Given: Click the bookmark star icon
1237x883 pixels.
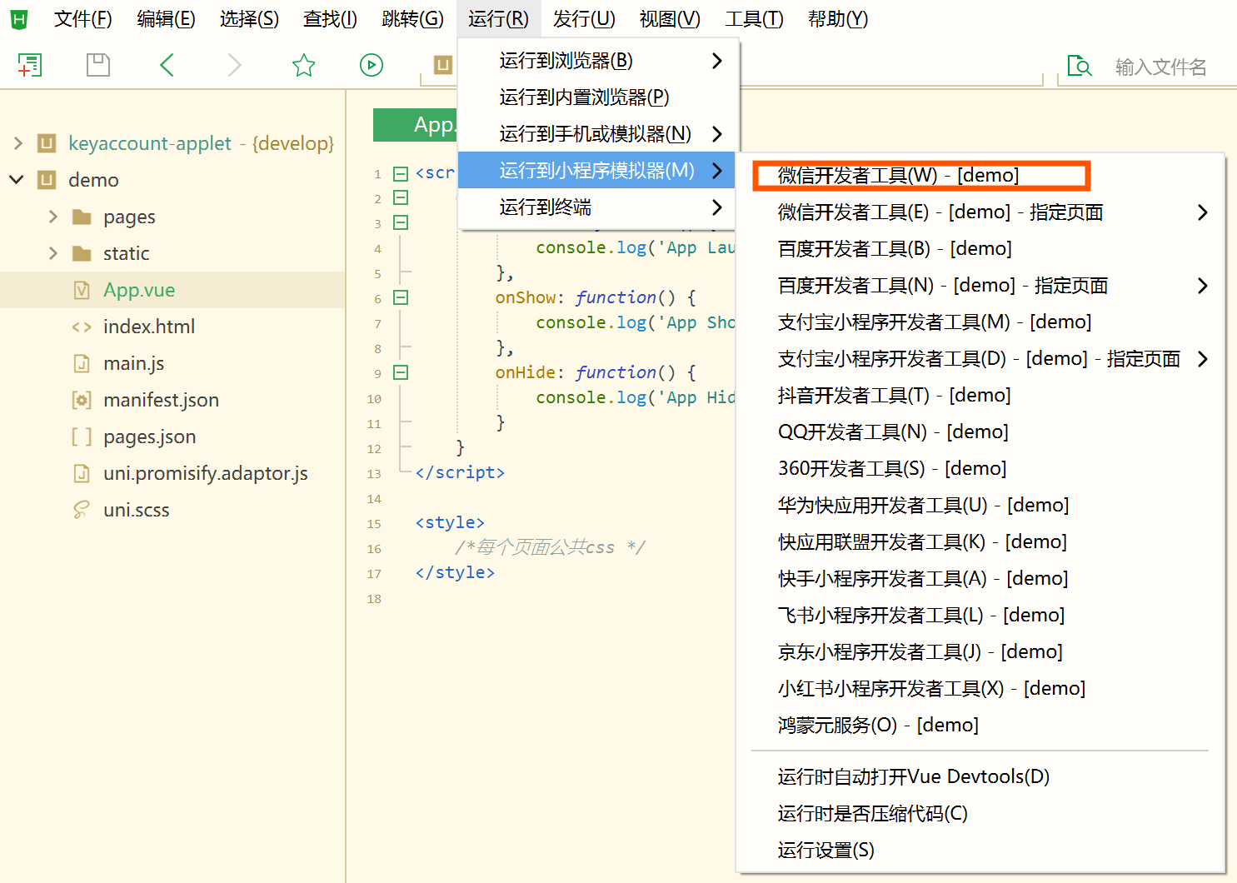Looking at the screenshot, I should tap(303, 65).
